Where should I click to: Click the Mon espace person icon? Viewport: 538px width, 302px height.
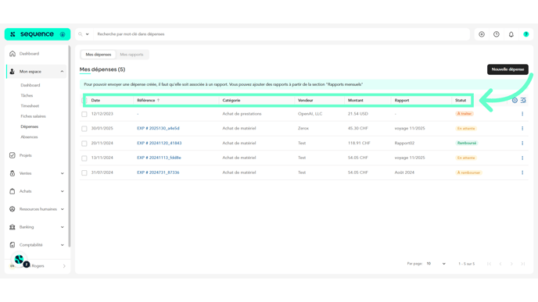coord(13,72)
